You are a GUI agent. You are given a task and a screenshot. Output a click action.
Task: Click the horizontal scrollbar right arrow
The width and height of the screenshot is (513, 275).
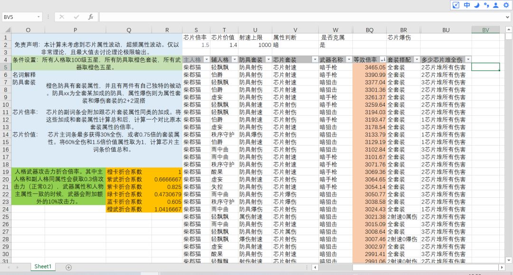coord(502,267)
